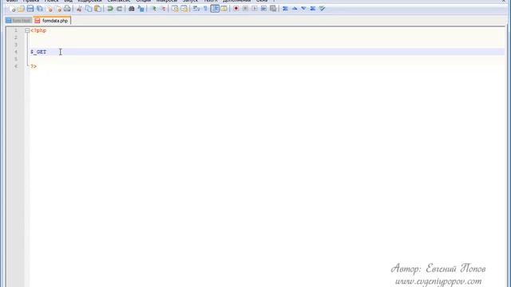Click the ?> closing tag text
The width and height of the screenshot is (511, 287).
[34, 66]
